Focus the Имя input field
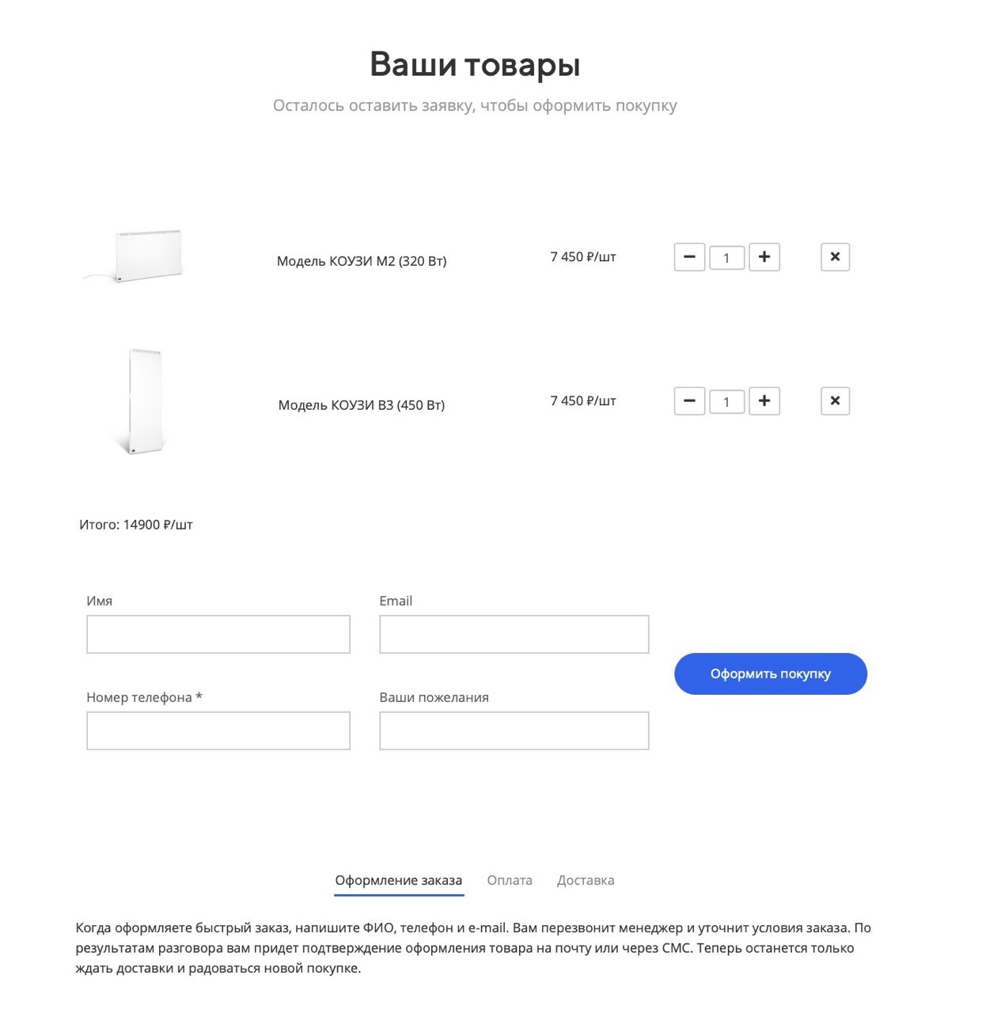 (x=218, y=635)
